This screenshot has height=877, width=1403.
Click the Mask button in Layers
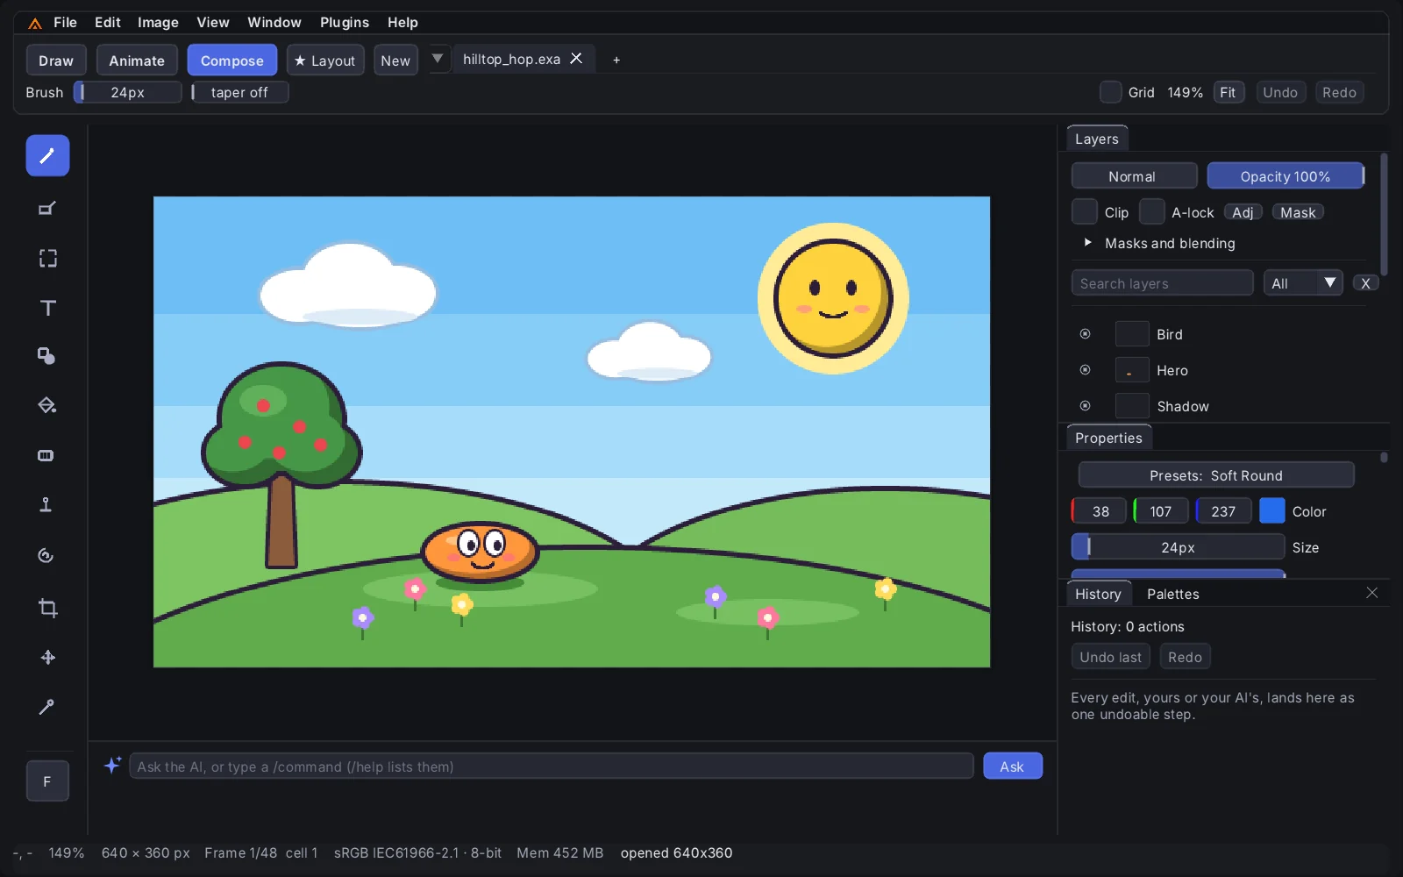click(x=1298, y=212)
